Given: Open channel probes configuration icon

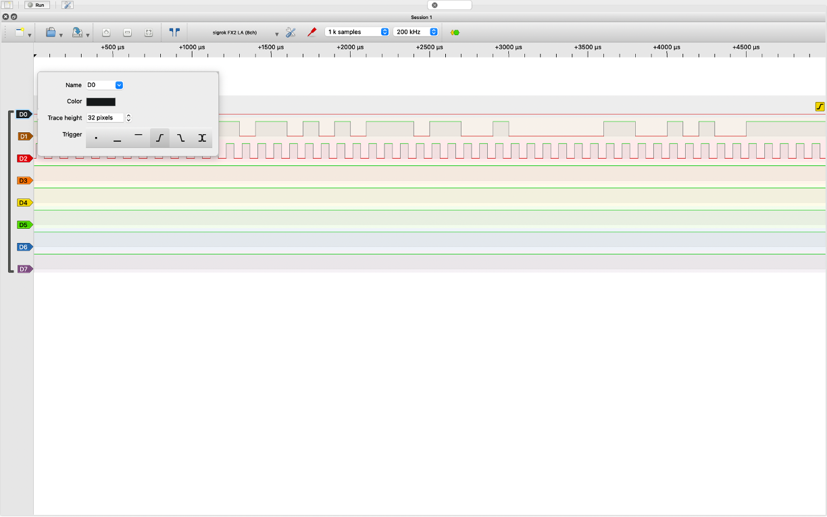Looking at the screenshot, I should 311,32.
